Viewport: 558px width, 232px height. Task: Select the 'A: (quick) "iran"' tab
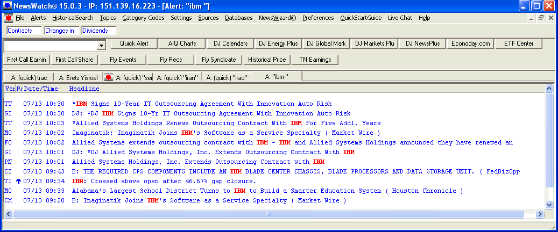[x=178, y=77]
